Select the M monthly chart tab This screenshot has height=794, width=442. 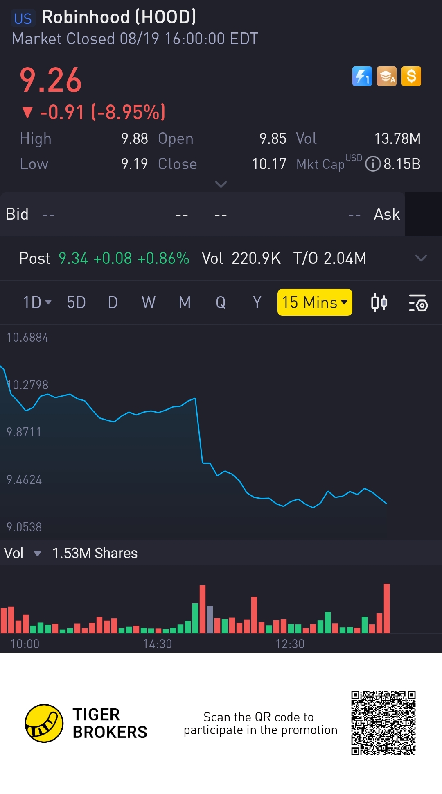185,302
